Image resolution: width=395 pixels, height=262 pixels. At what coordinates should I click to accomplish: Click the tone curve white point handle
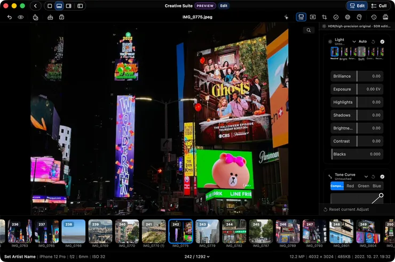381,195
